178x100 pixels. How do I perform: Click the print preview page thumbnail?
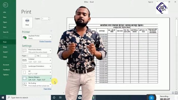[118, 54]
